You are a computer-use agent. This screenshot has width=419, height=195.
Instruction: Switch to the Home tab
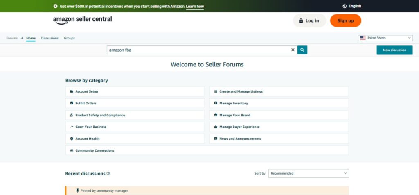(31, 38)
